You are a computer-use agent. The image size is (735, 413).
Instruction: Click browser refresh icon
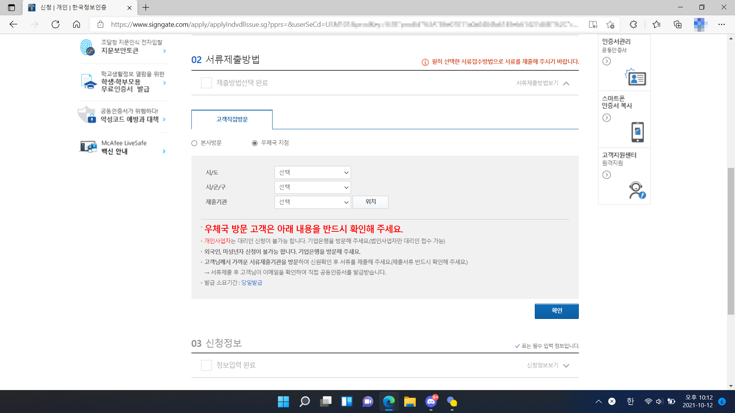tap(56, 24)
